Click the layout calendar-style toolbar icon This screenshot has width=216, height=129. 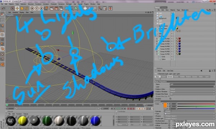coord(105,8)
